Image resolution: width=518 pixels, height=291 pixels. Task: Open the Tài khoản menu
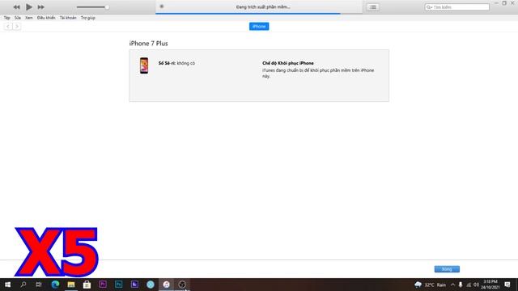(68, 18)
